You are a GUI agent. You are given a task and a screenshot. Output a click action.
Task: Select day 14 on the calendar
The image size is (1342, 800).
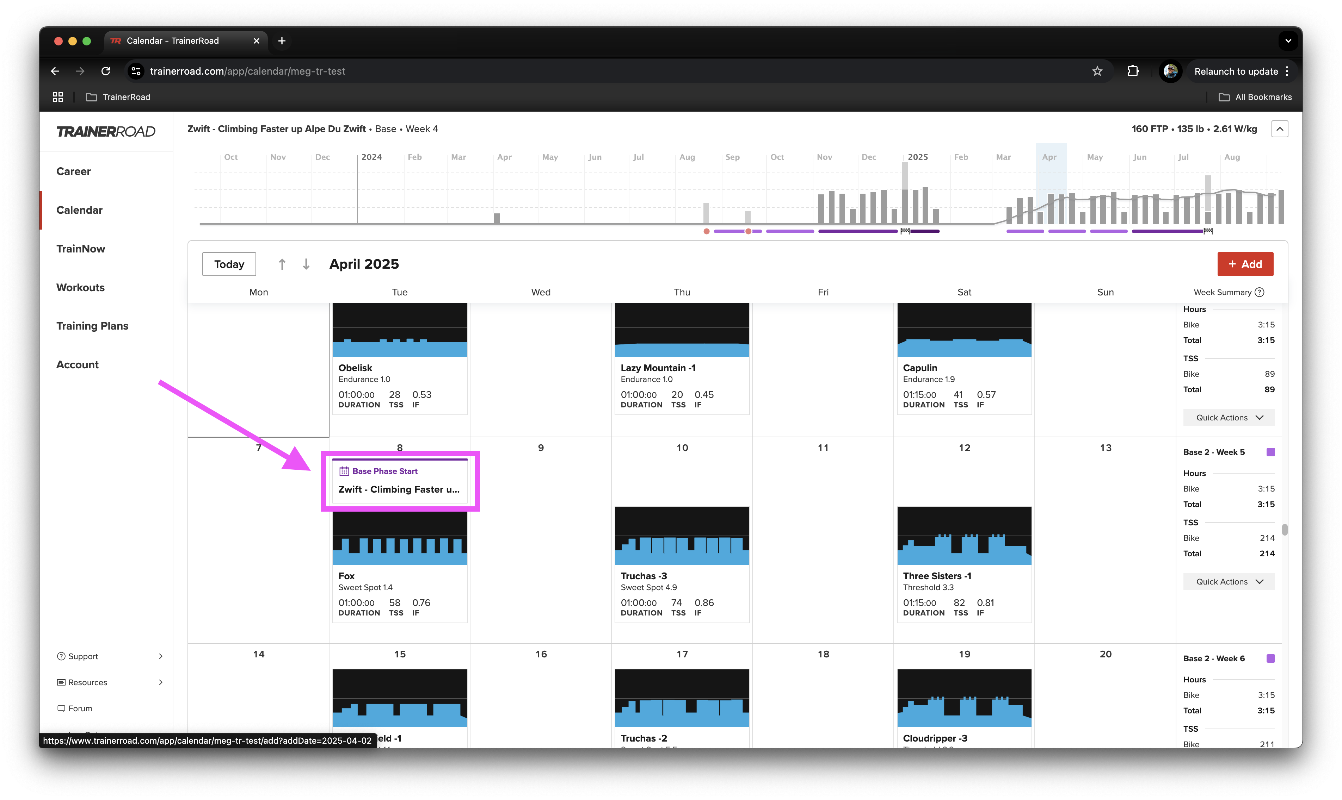point(258,654)
